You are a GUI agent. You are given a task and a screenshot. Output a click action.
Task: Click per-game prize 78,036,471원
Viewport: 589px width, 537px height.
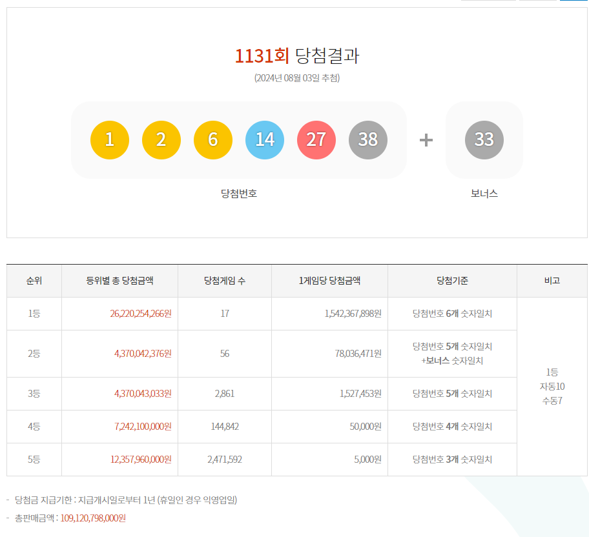(x=358, y=354)
